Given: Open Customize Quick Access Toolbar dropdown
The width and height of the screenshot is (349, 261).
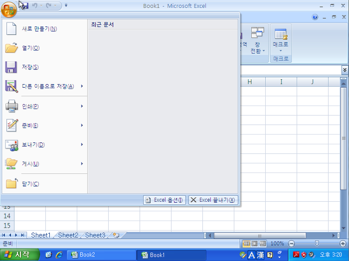Looking at the screenshot, I should click(x=66, y=5).
